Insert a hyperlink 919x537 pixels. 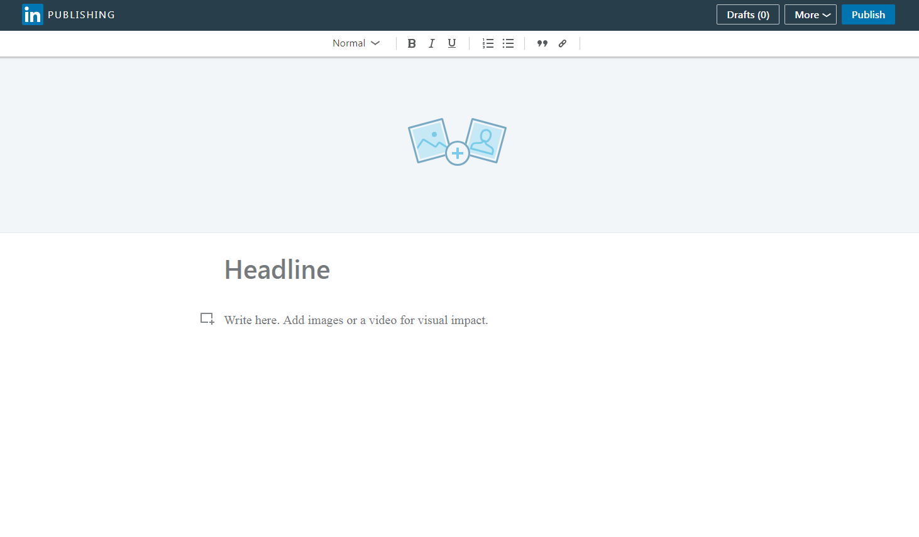click(x=563, y=43)
